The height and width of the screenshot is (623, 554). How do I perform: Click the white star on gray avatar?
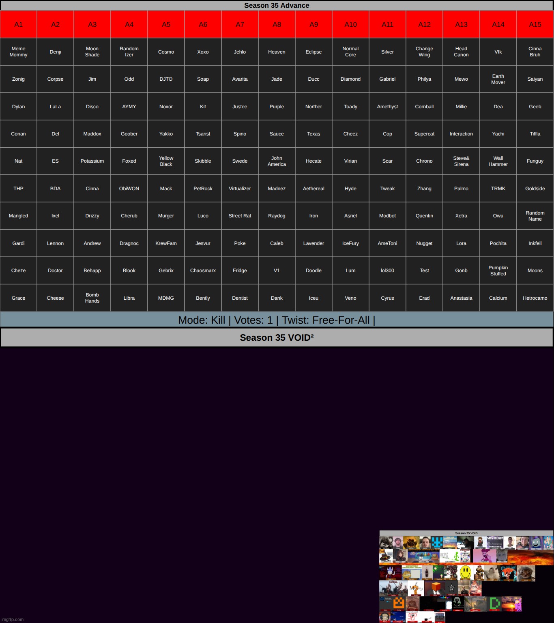(451, 588)
